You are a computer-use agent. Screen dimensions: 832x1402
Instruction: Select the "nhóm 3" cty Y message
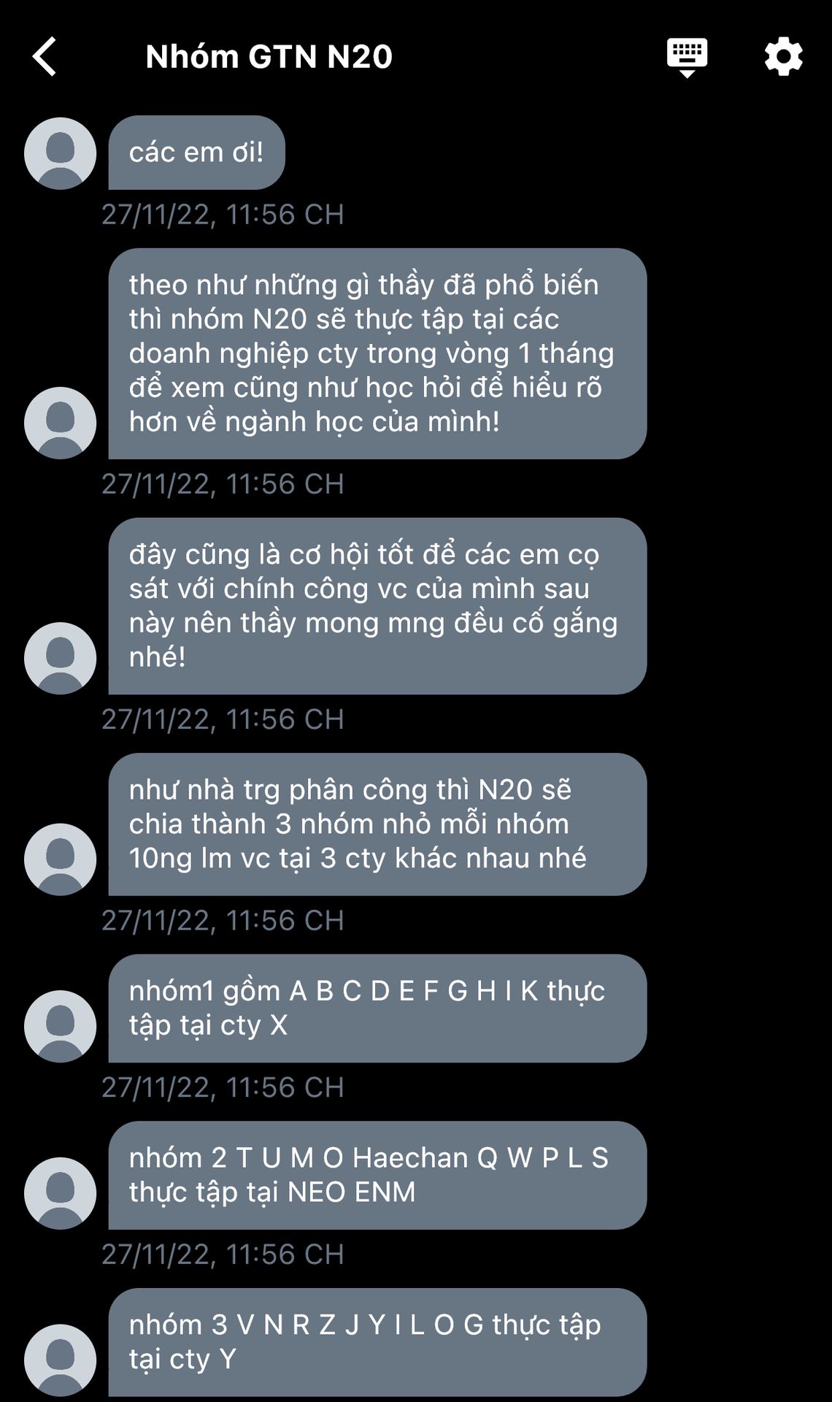[377, 1342]
